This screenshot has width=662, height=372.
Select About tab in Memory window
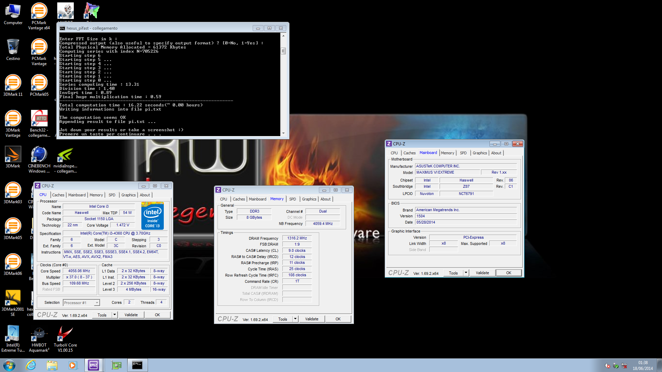(325, 199)
